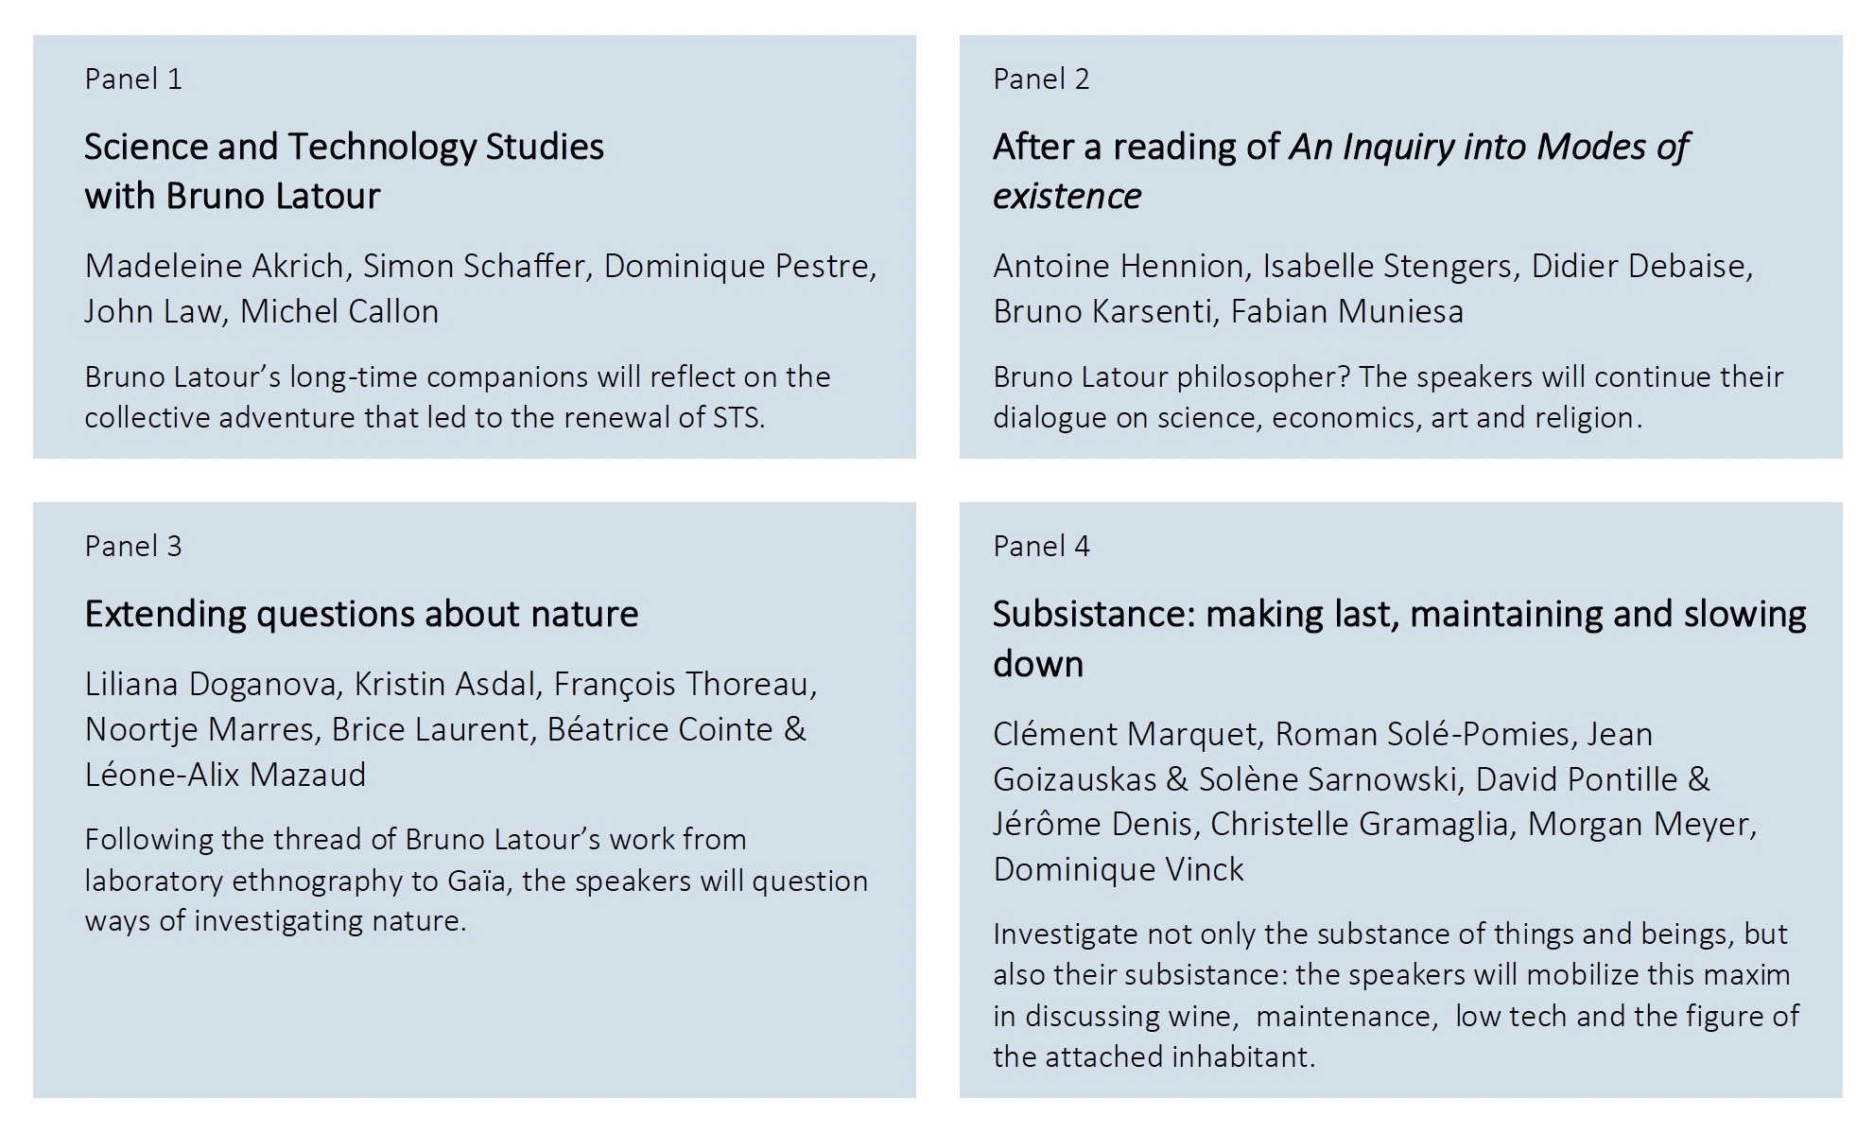
Task: Click the name Clément Marquet
Action: point(1125,734)
